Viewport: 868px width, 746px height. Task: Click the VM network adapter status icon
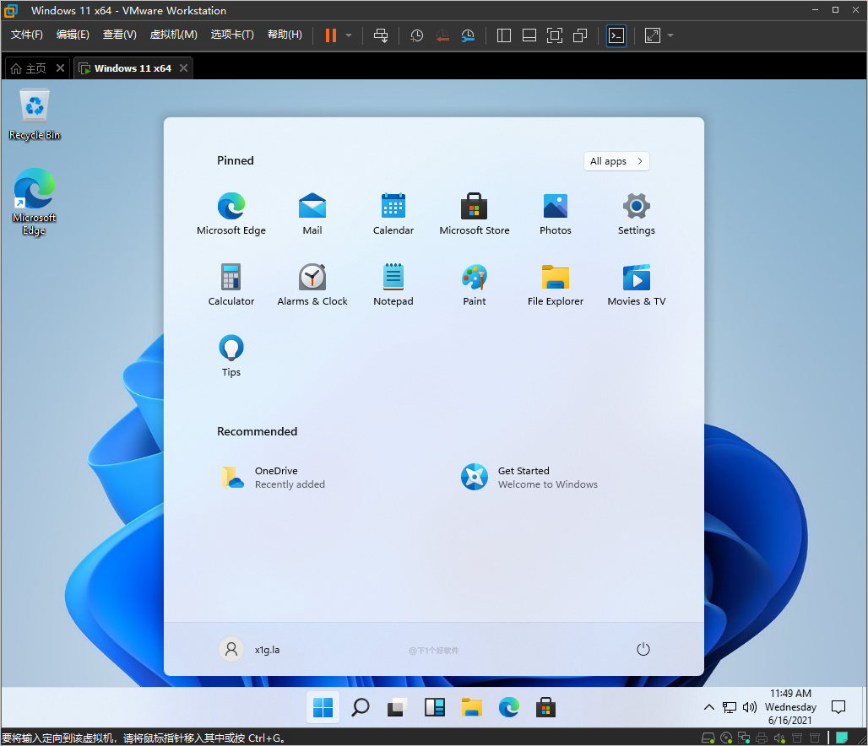(743, 737)
